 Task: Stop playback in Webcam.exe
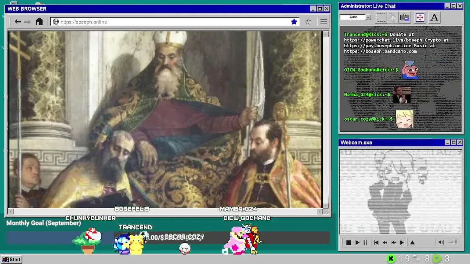pyautogui.click(x=349, y=242)
